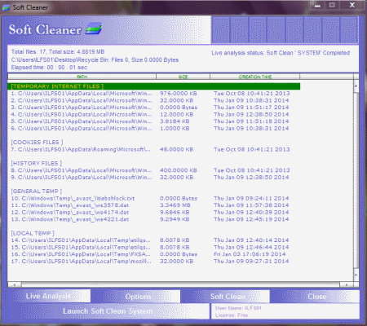This screenshot has height=326, width=367.
Task: Click the Soft Cleaner title bar icon
Action: [6, 7]
